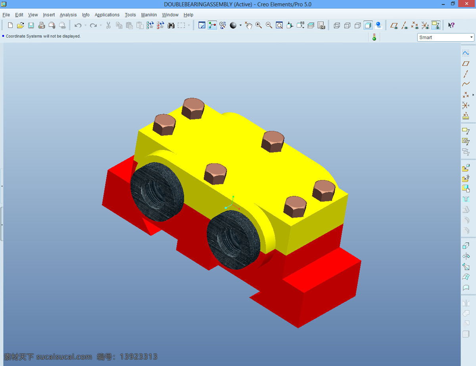
Task: Switch to Wireframe display mode
Action: 337,25
